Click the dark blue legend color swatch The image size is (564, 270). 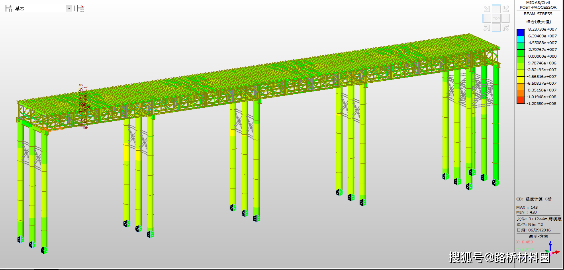(x=520, y=33)
